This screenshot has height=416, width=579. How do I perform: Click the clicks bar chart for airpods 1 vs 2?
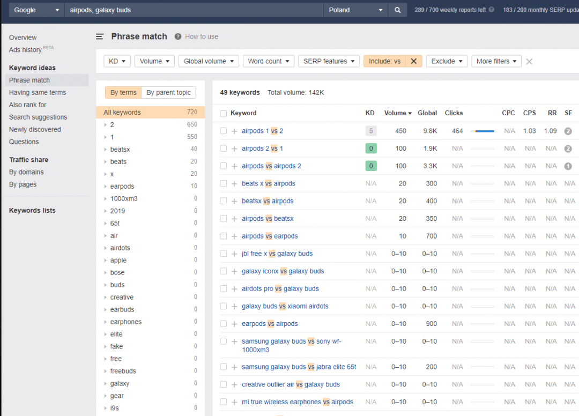481,131
